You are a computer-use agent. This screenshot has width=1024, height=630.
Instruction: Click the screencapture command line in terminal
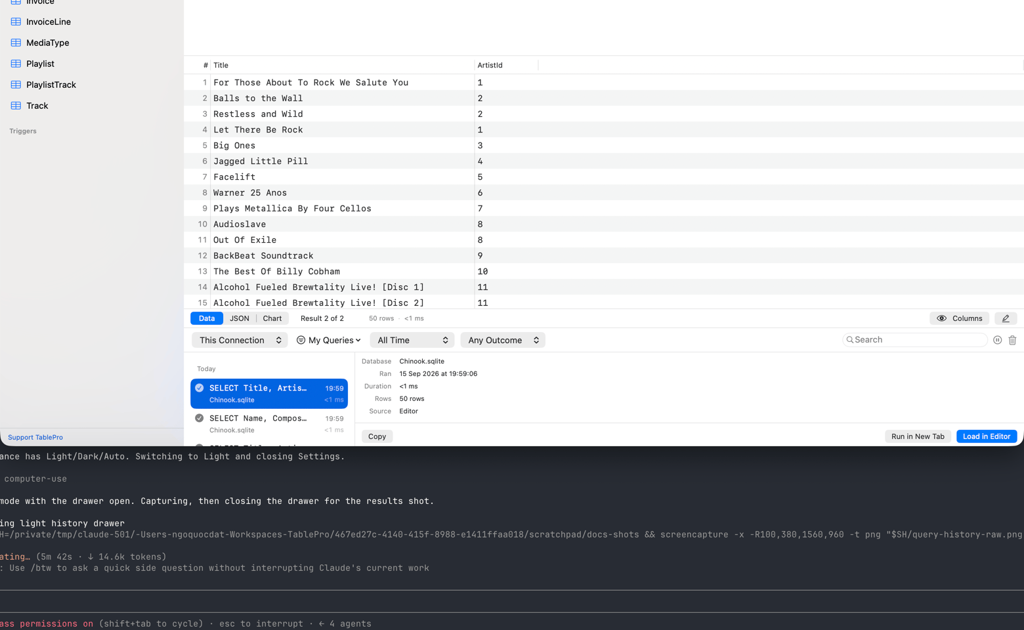click(x=512, y=535)
